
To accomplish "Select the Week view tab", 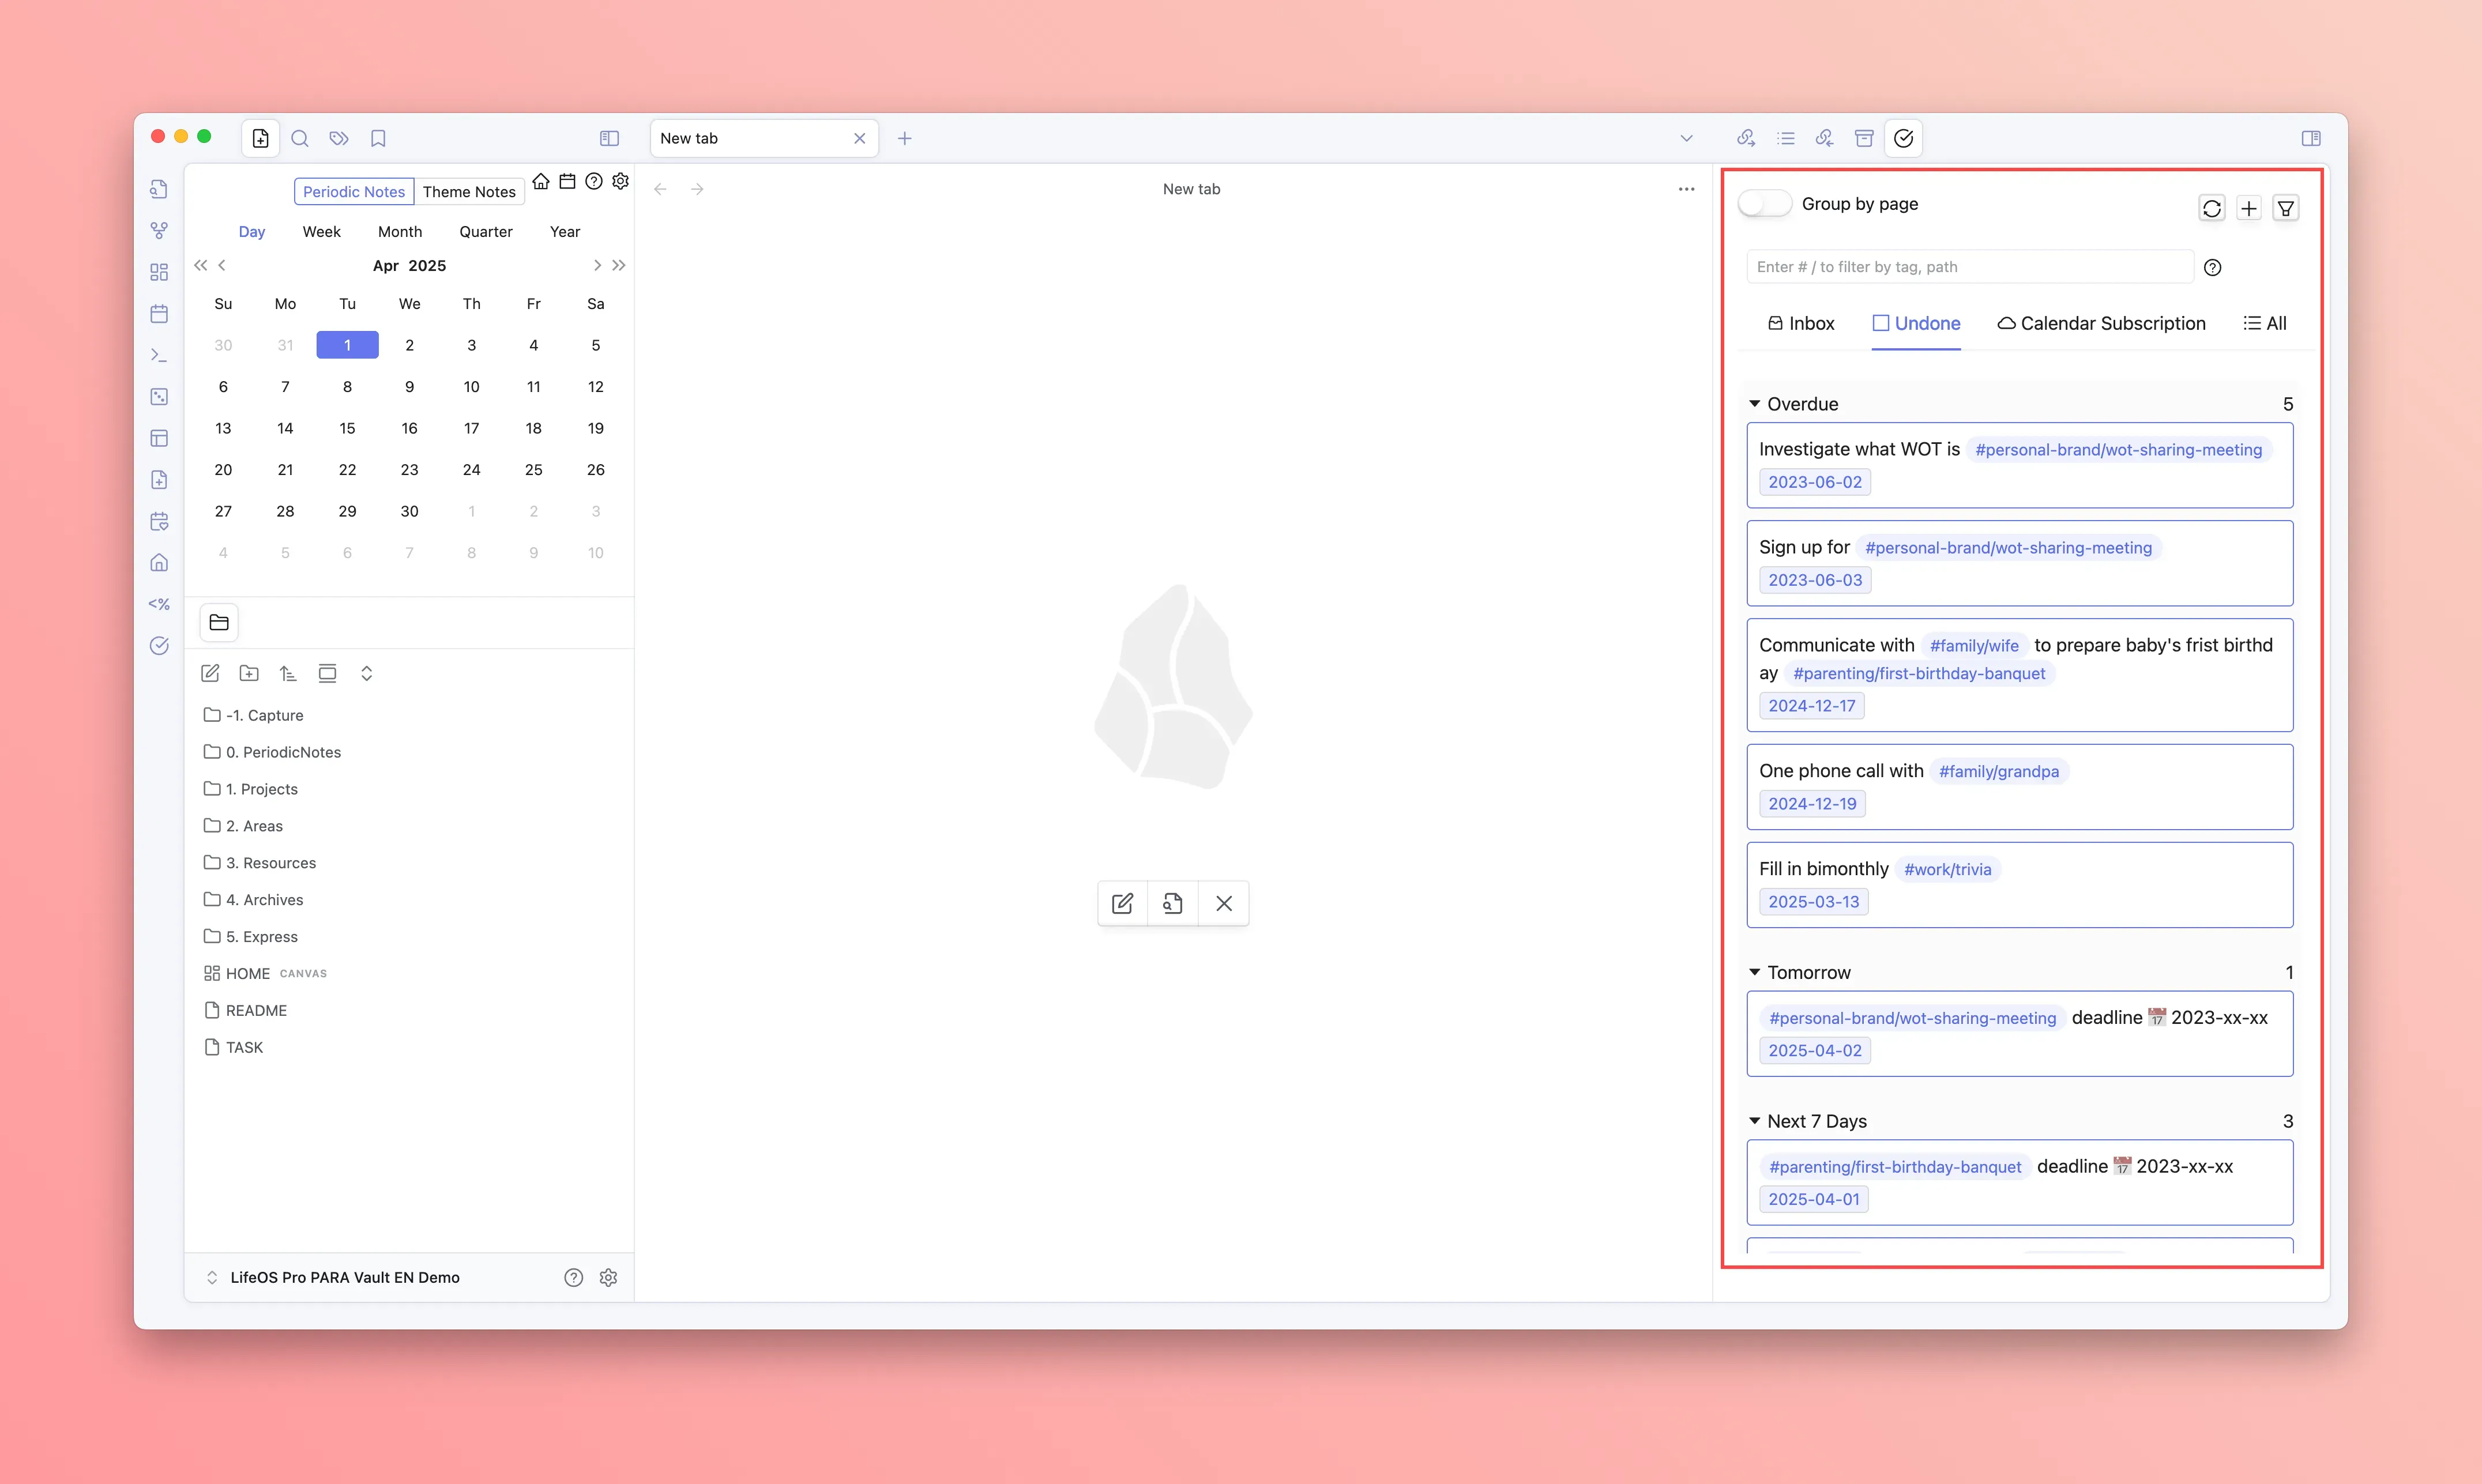I will click(321, 231).
